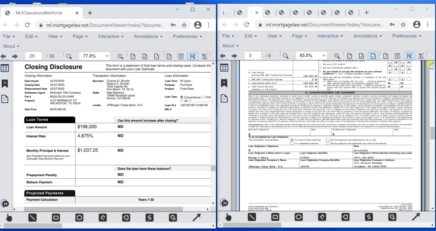Click previous page arrow in left window
This screenshot has height=231, width=436.
coord(3,56)
